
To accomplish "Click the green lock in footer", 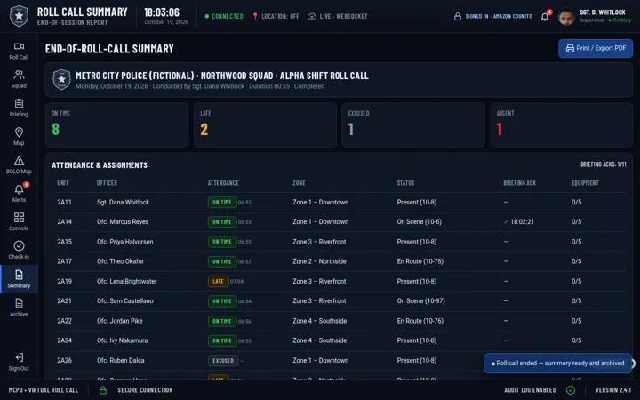I will pos(103,390).
